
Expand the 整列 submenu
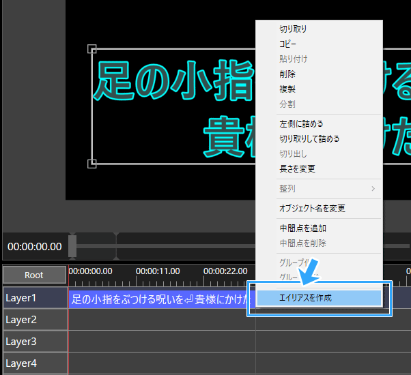pyautogui.click(x=328, y=188)
